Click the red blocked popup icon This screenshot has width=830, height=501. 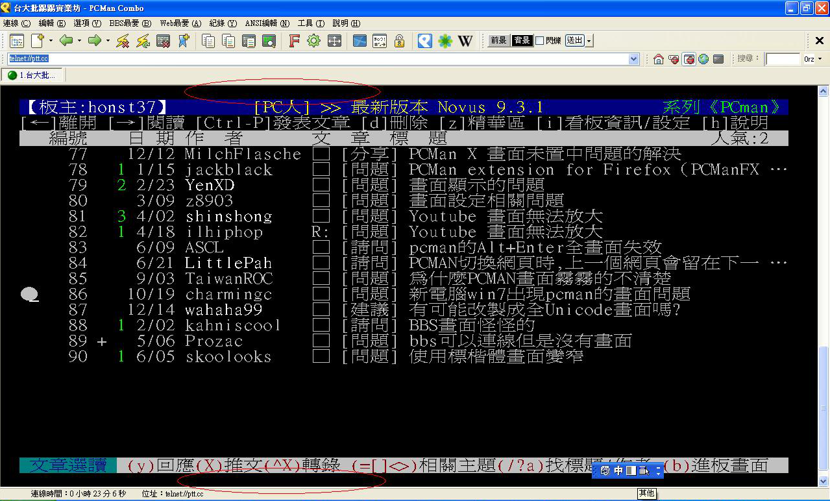coord(674,59)
